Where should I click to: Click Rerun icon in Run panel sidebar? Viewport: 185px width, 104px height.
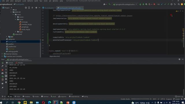point(3,63)
